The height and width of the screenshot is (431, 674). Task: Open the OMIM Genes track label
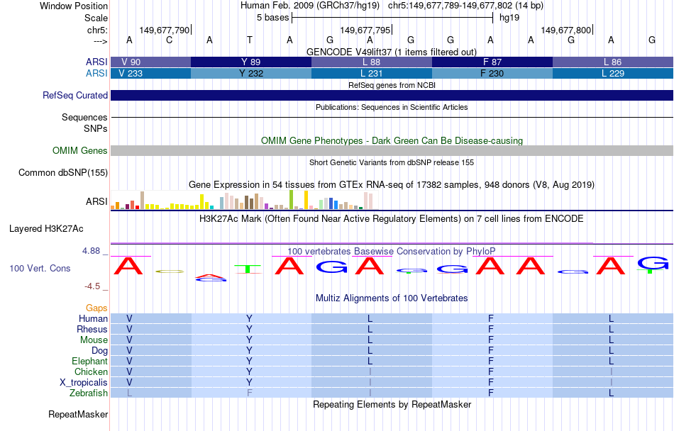[80, 151]
